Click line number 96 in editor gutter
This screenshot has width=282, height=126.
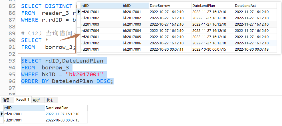(12, 81)
